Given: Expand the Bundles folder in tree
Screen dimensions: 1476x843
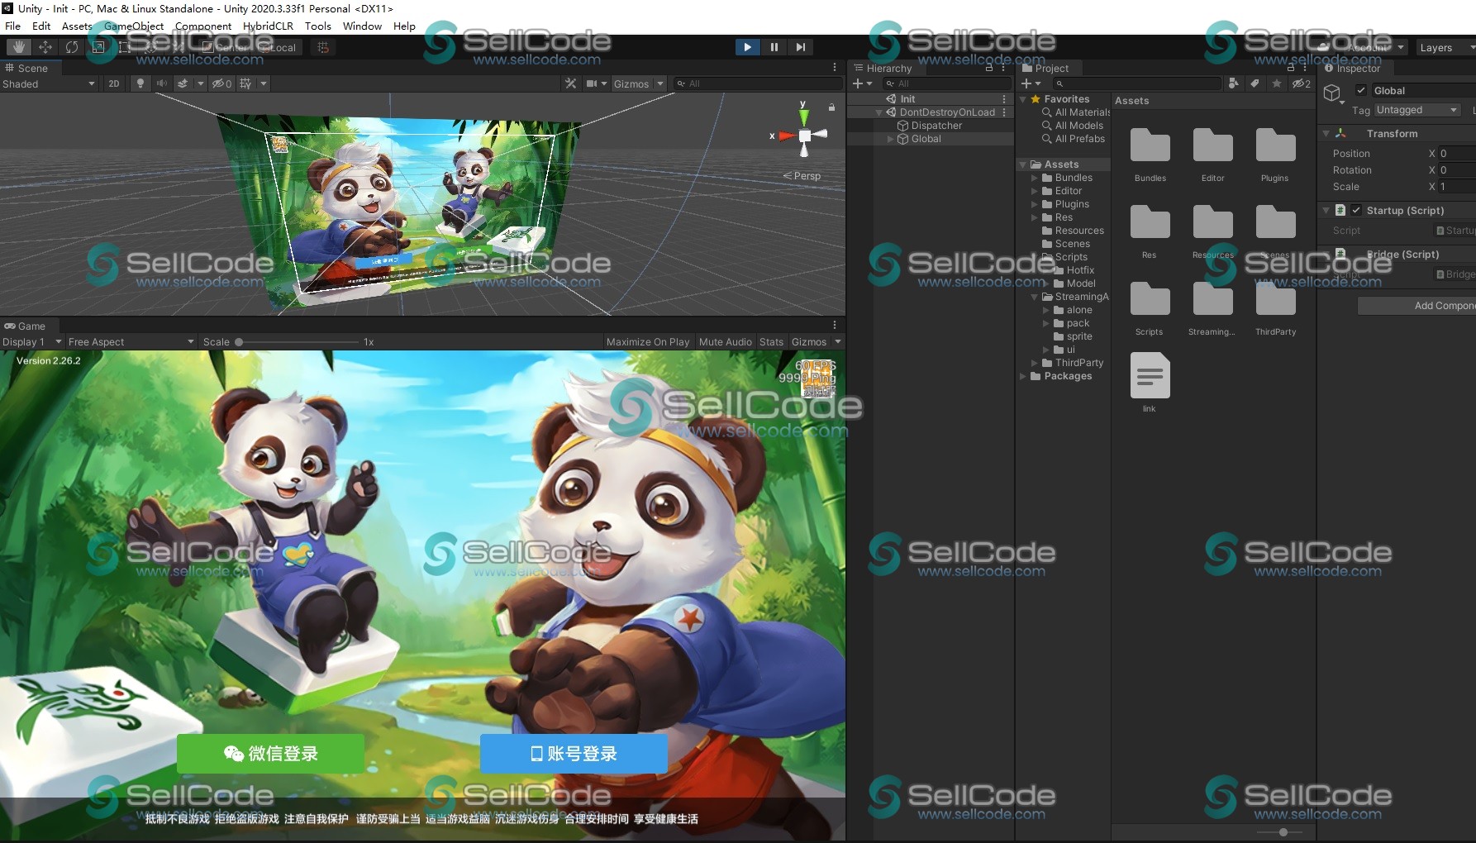Looking at the screenshot, I should [1035, 178].
